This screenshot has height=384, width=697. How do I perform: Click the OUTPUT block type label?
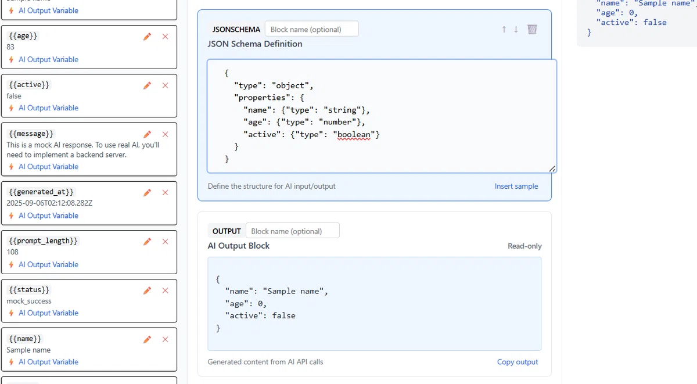coord(227,231)
